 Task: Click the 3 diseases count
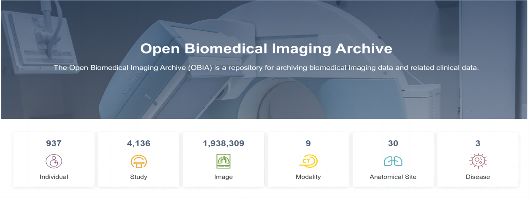point(478,144)
